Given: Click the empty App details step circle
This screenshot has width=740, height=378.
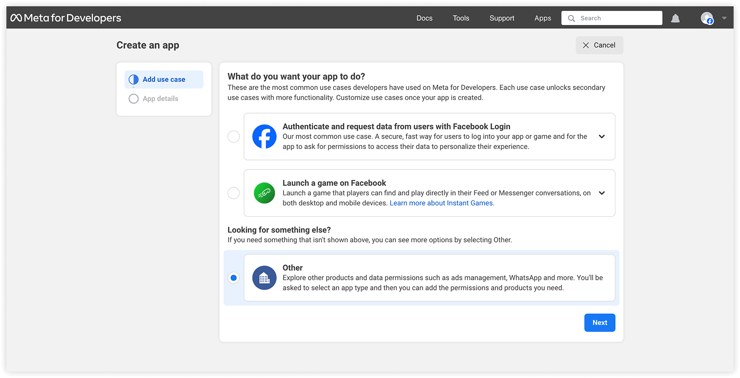Looking at the screenshot, I should click(134, 99).
